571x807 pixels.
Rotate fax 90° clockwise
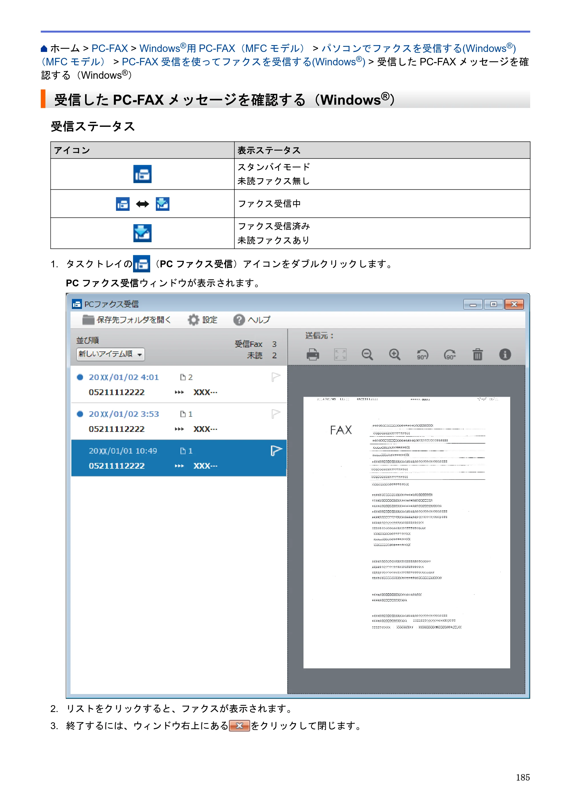point(450,355)
